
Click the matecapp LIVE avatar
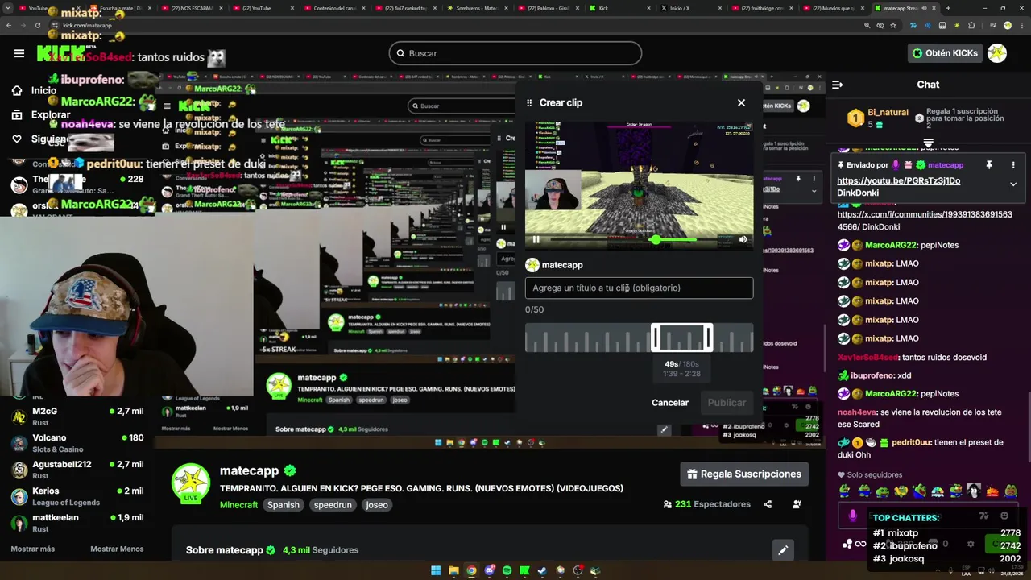click(191, 483)
